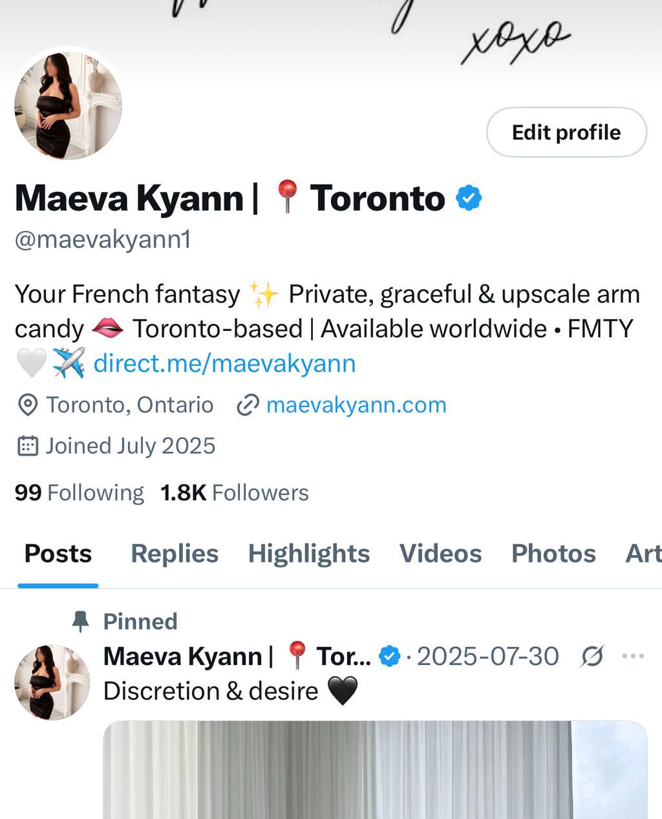Click the slashed-circle icon on the pinned post
This screenshot has width=662, height=819.
point(592,657)
